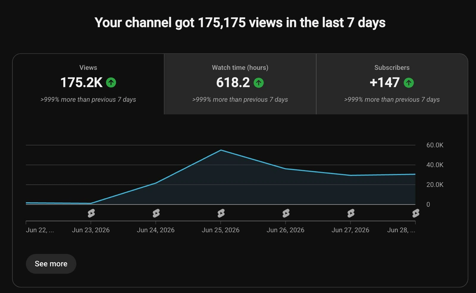This screenshot has width=476, height=293.
Task: Click the 40.0K y-axis label
Action: coord(435,165)
